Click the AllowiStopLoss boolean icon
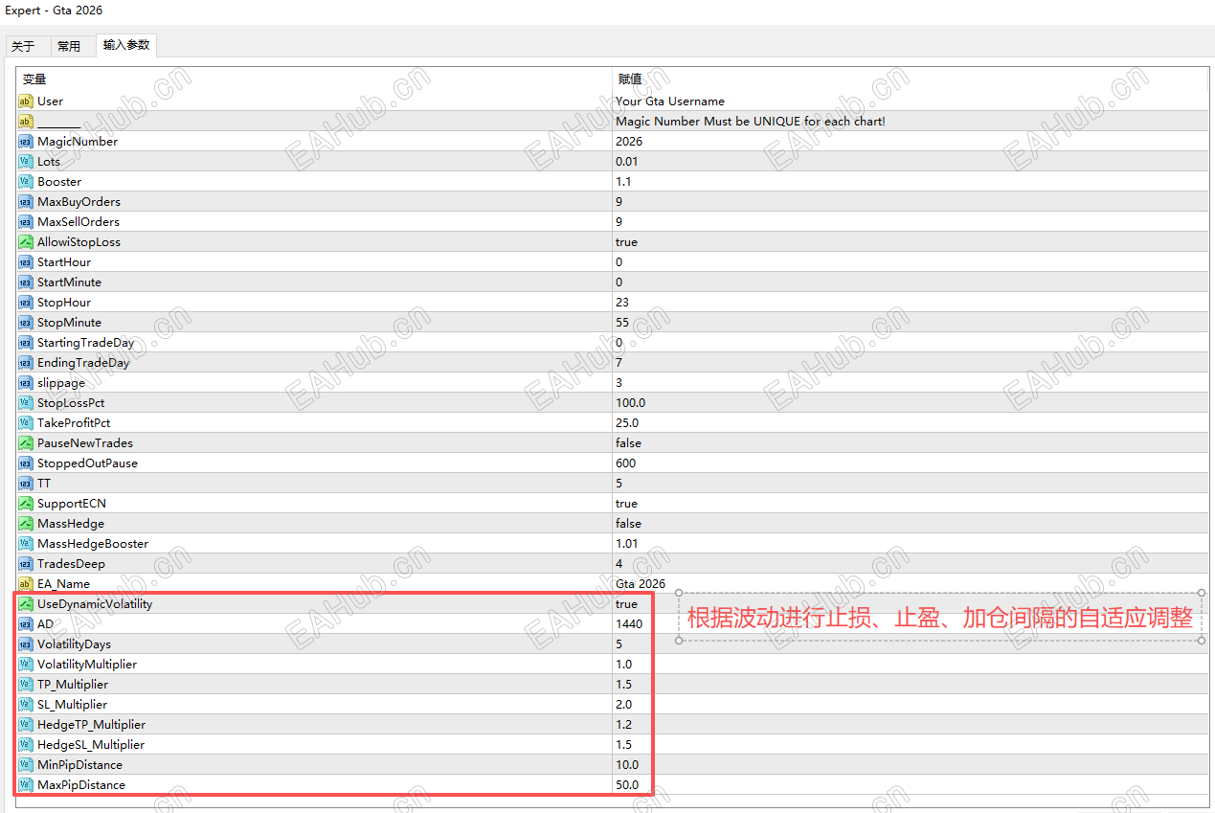The height and width of the screenshot is (813, 1215). [x=26, y=242]
